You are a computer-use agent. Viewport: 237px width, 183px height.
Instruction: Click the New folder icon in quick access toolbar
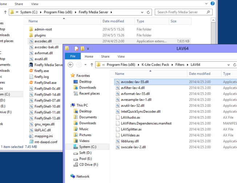click(x=83, y=49)
